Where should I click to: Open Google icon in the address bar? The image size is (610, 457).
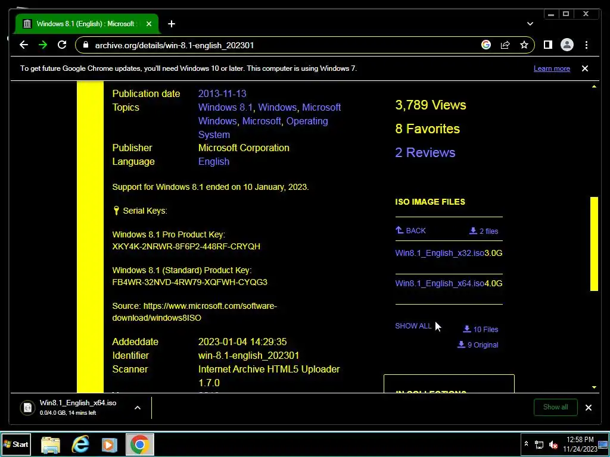[486, 45]
